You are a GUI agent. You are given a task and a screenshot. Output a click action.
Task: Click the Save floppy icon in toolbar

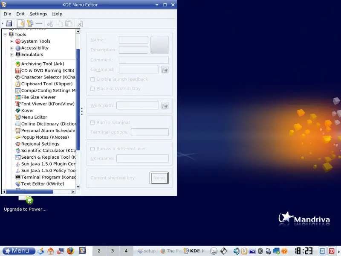(9, 23)
